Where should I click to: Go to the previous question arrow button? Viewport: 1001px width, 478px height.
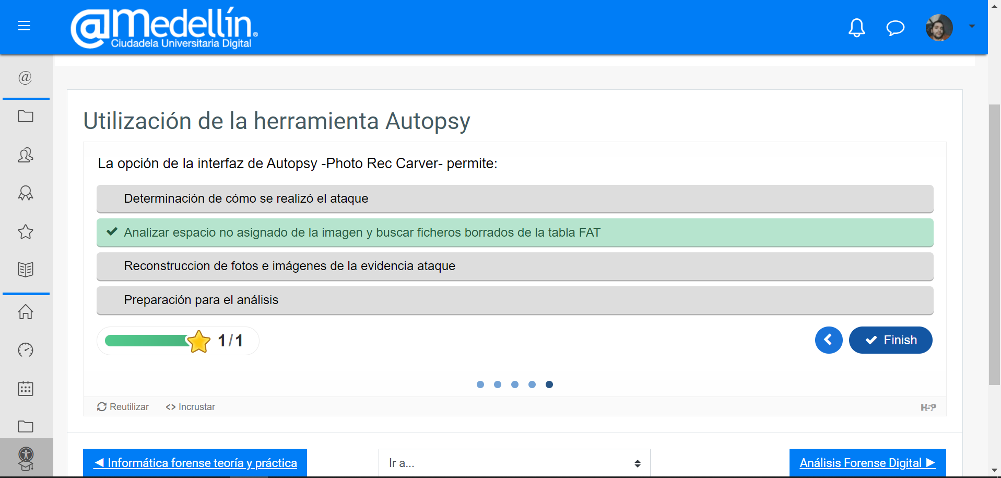tap(829, 340)
